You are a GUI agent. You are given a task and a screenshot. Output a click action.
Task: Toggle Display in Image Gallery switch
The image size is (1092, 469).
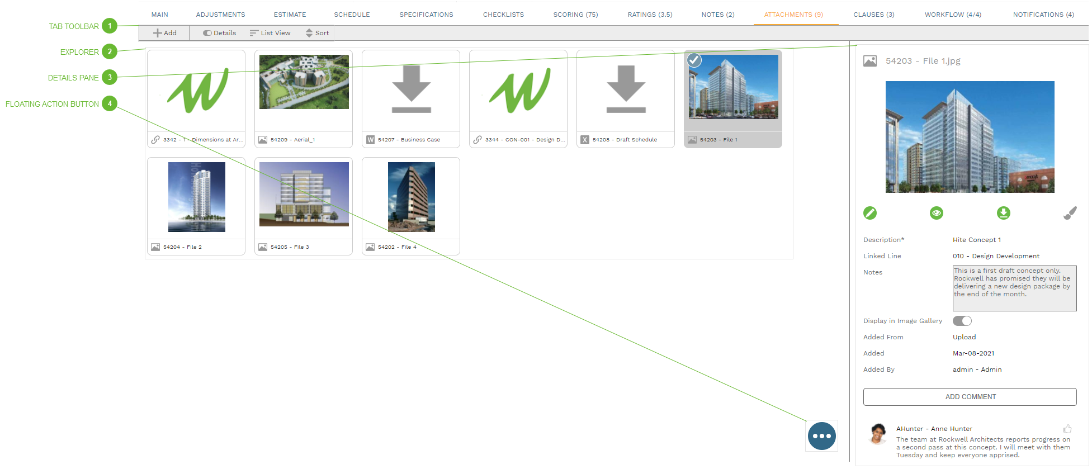[962, 321]
